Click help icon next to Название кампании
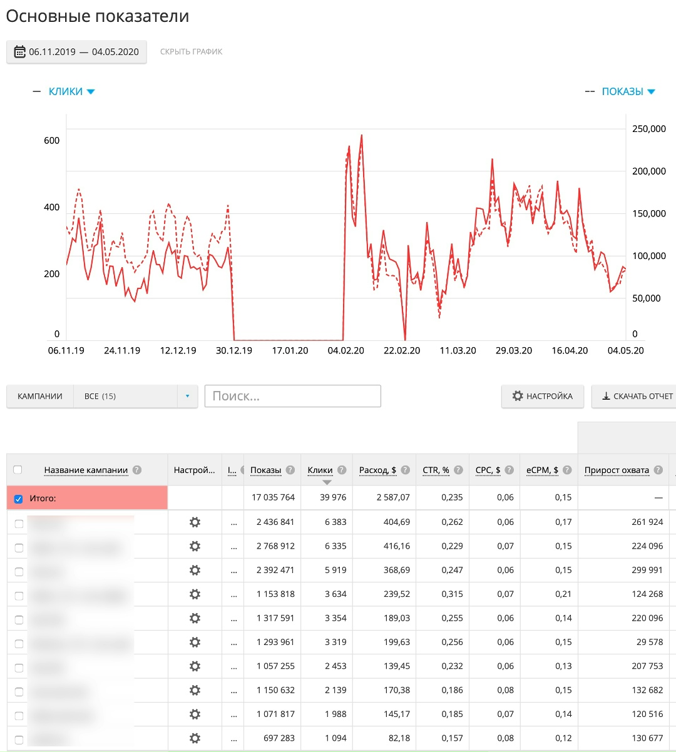The image size is (676, 752). [x=137, y=470]
